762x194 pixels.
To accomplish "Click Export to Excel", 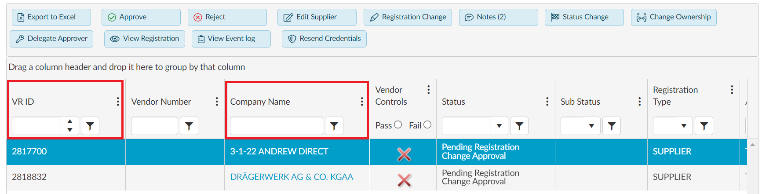I will [x=51, y=17].
